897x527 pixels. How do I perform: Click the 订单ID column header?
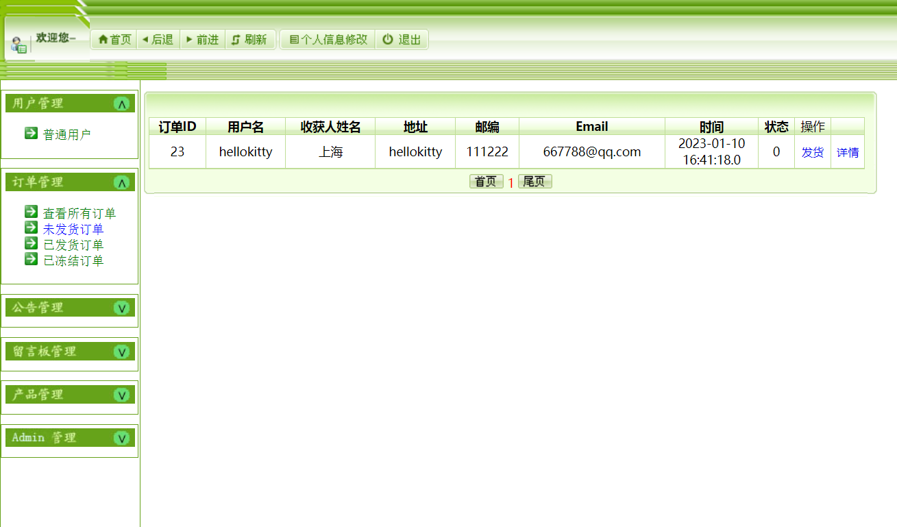[177, 127]
